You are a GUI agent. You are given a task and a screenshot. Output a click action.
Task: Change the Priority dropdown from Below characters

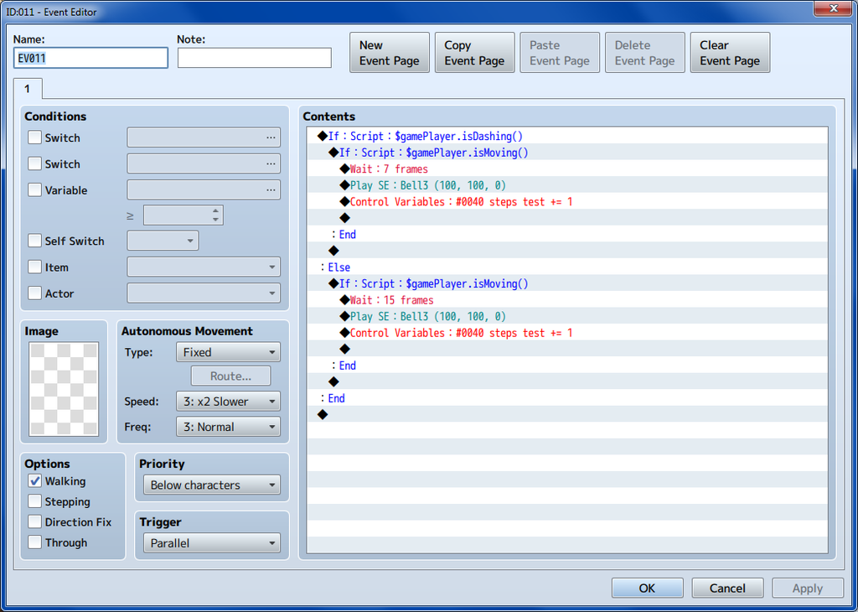pyautogui.click(x=211, y=485)
